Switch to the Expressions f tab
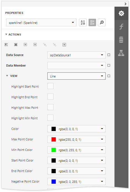Viewport: 130px width, 192px height. pos(121,27)
